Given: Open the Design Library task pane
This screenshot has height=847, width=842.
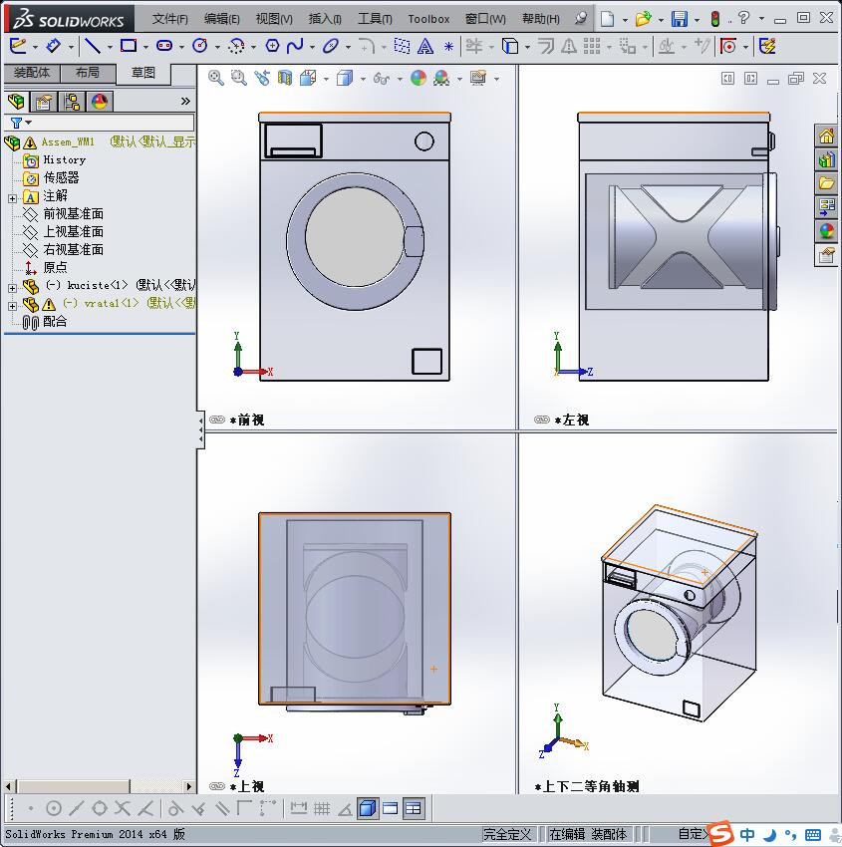Looking at the screenshot, I should point(826,159).
